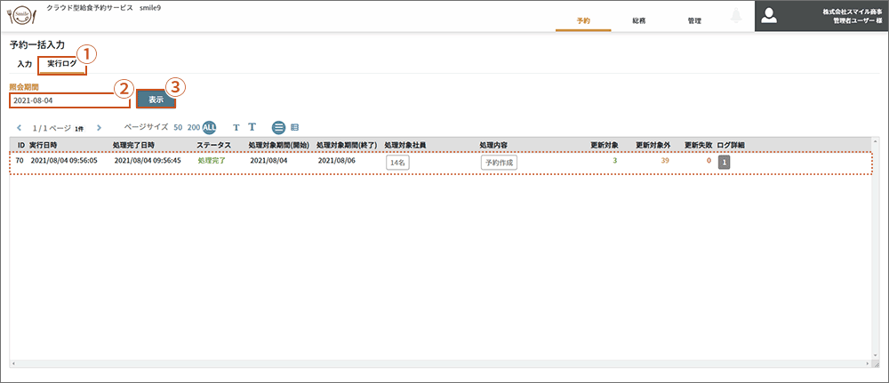Click the vertical scrollbar up arrow

pyautogui.click(x=876, y=141)
